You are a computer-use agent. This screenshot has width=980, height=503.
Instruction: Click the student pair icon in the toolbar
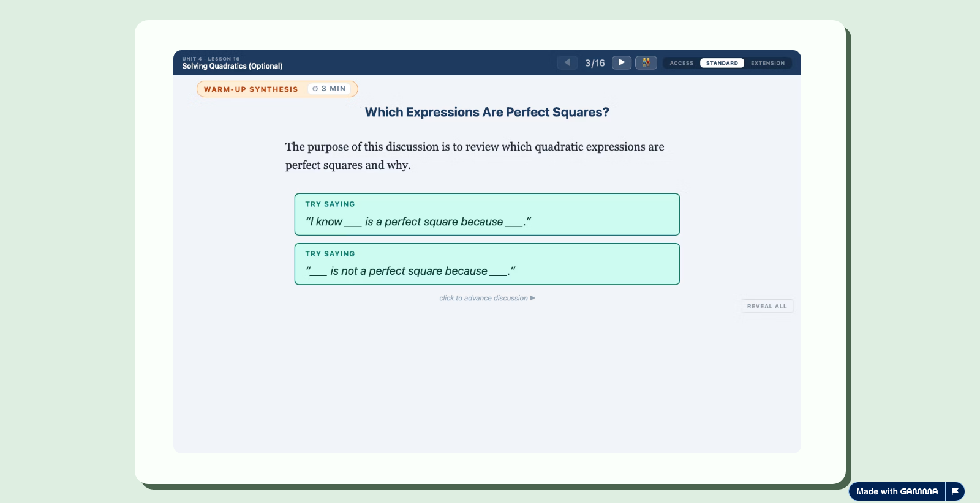coord(646,62)
